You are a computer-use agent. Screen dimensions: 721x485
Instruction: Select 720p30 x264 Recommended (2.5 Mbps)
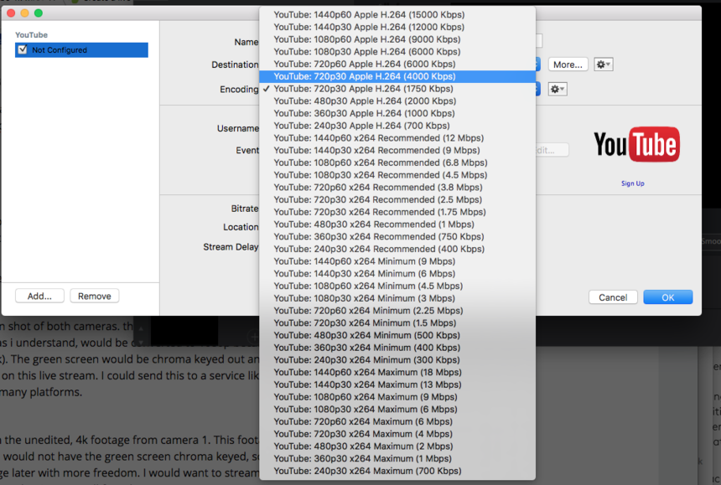pos(397,200)
